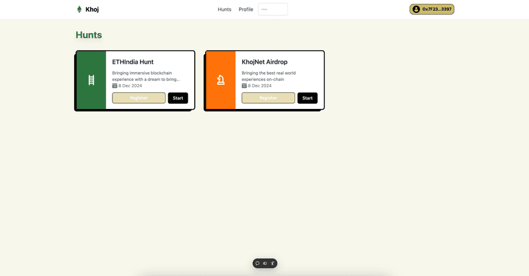Open the network selector box beside Profile
Screen dimensions: 529x276
[273, 10]
